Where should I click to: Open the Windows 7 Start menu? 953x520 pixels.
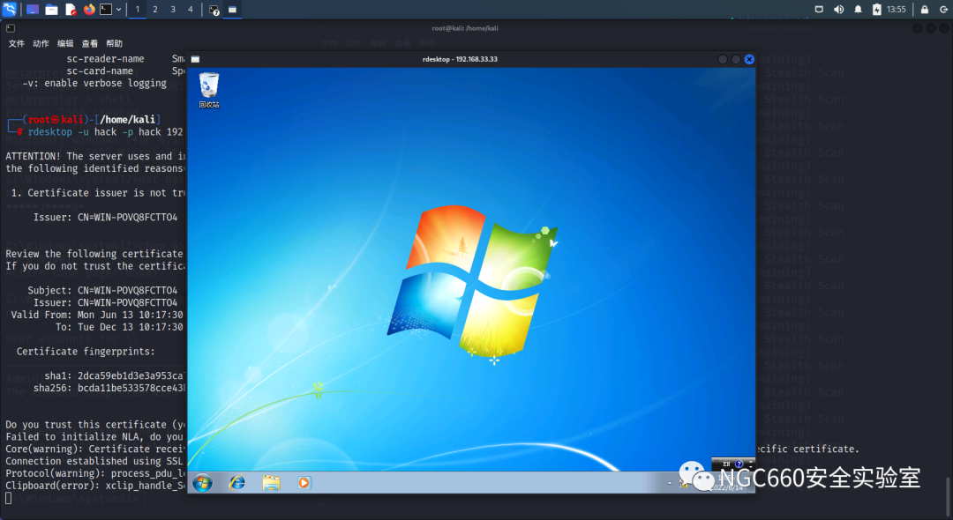202,482
